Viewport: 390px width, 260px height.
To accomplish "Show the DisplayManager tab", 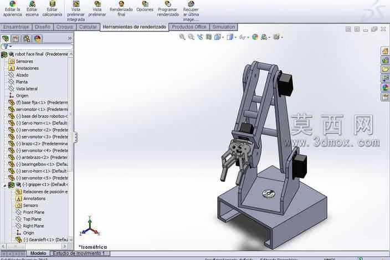I will pos(37,39).
